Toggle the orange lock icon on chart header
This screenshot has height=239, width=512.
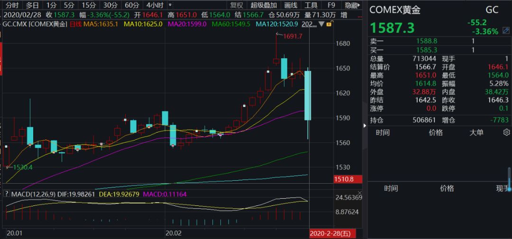point(329,24)
